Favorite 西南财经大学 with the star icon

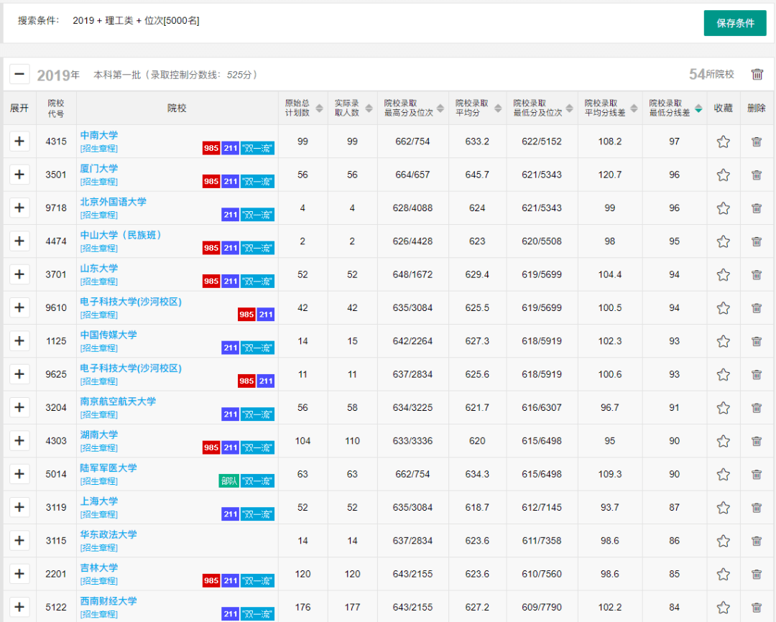point(723,607)
